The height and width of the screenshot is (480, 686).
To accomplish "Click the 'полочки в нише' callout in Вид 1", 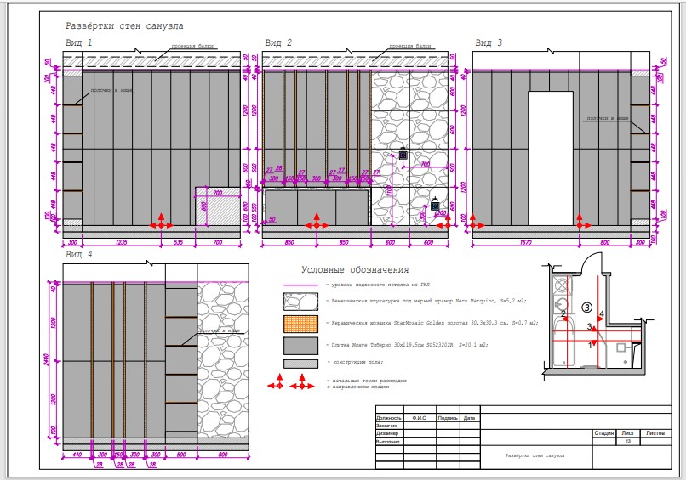I will click(x=111, y=90).
